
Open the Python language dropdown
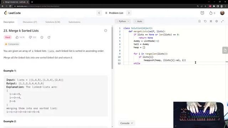[x=123, y=21]
